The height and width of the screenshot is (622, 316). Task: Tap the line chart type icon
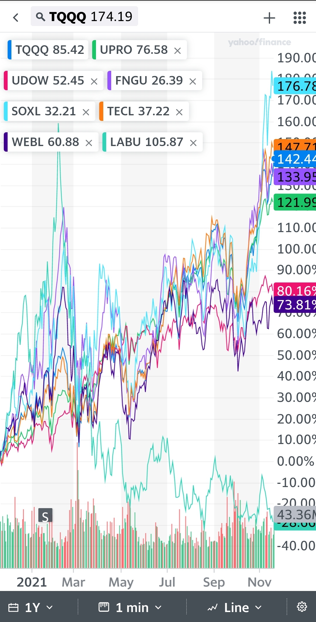(x=212, y=608)
